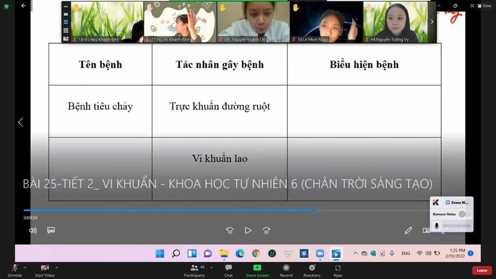The image size is (496, 279).
Task: Click Start Video camera icon
Action: 45,268
